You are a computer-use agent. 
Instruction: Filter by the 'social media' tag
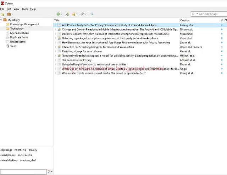[x=25, y=155]
